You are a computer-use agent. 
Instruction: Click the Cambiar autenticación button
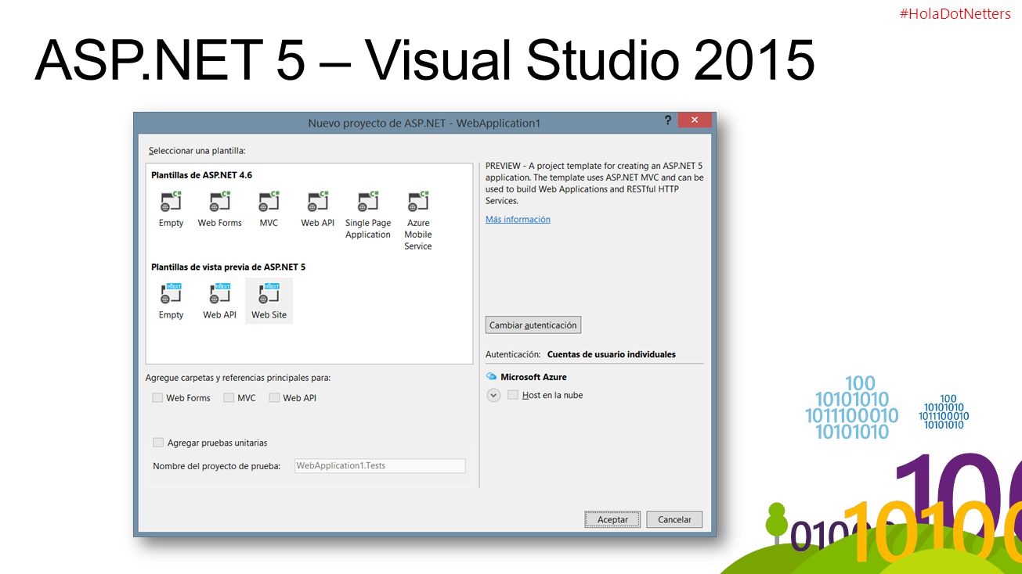pyautogui.click(x=533, y=325)
